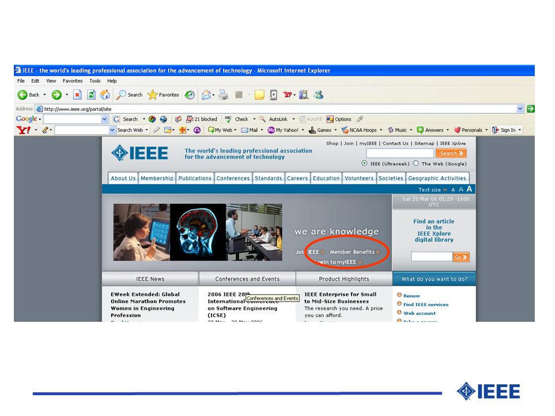Viewport: 555px width, 416px height.
Task: Open the Google toolbar search box dropdown
Action: 104,119
